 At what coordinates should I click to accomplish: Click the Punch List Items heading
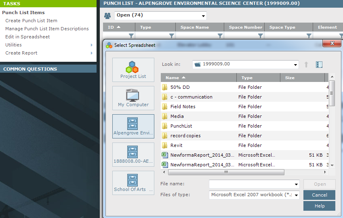point(23,13)
